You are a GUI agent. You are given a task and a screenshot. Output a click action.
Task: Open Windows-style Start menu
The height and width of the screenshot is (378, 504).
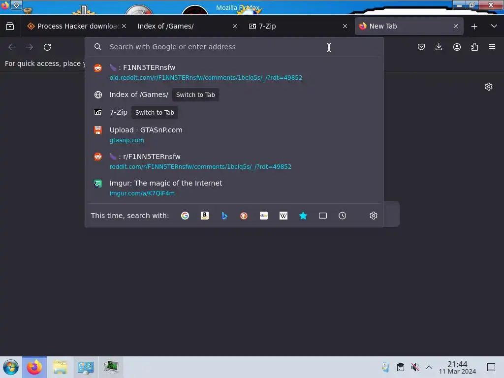click(11, 367)
